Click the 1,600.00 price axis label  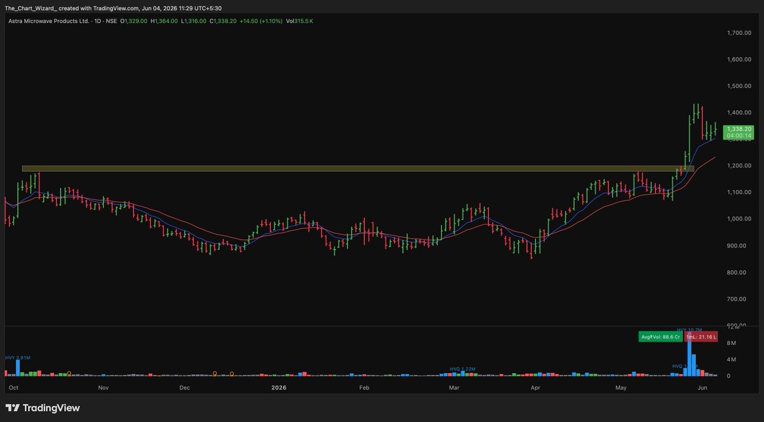point(738,60)
